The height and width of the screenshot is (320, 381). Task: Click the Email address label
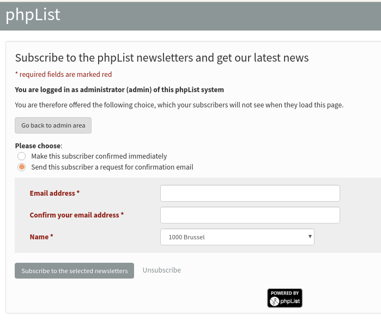pos(55,193)
